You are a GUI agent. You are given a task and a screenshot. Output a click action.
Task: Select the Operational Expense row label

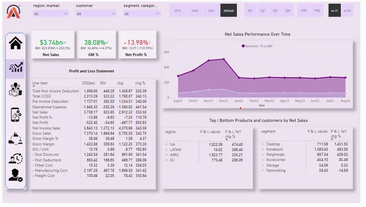[x=49, y=107]
